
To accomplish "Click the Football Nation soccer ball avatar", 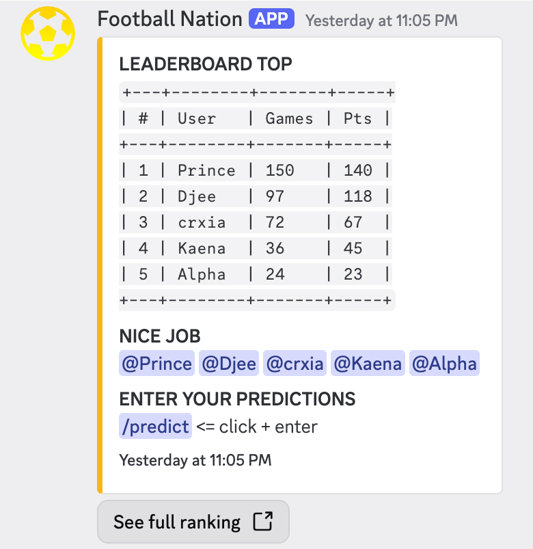I will pyautogui.click(x=48, y=33).
